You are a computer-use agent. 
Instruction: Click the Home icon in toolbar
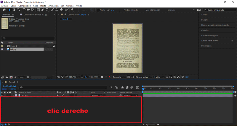(x=4, y=10)
